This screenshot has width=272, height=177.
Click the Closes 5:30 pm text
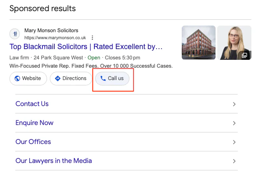(x=122, y=58)
